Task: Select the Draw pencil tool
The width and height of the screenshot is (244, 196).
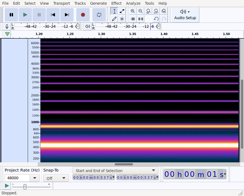Action: click(114, 19)
